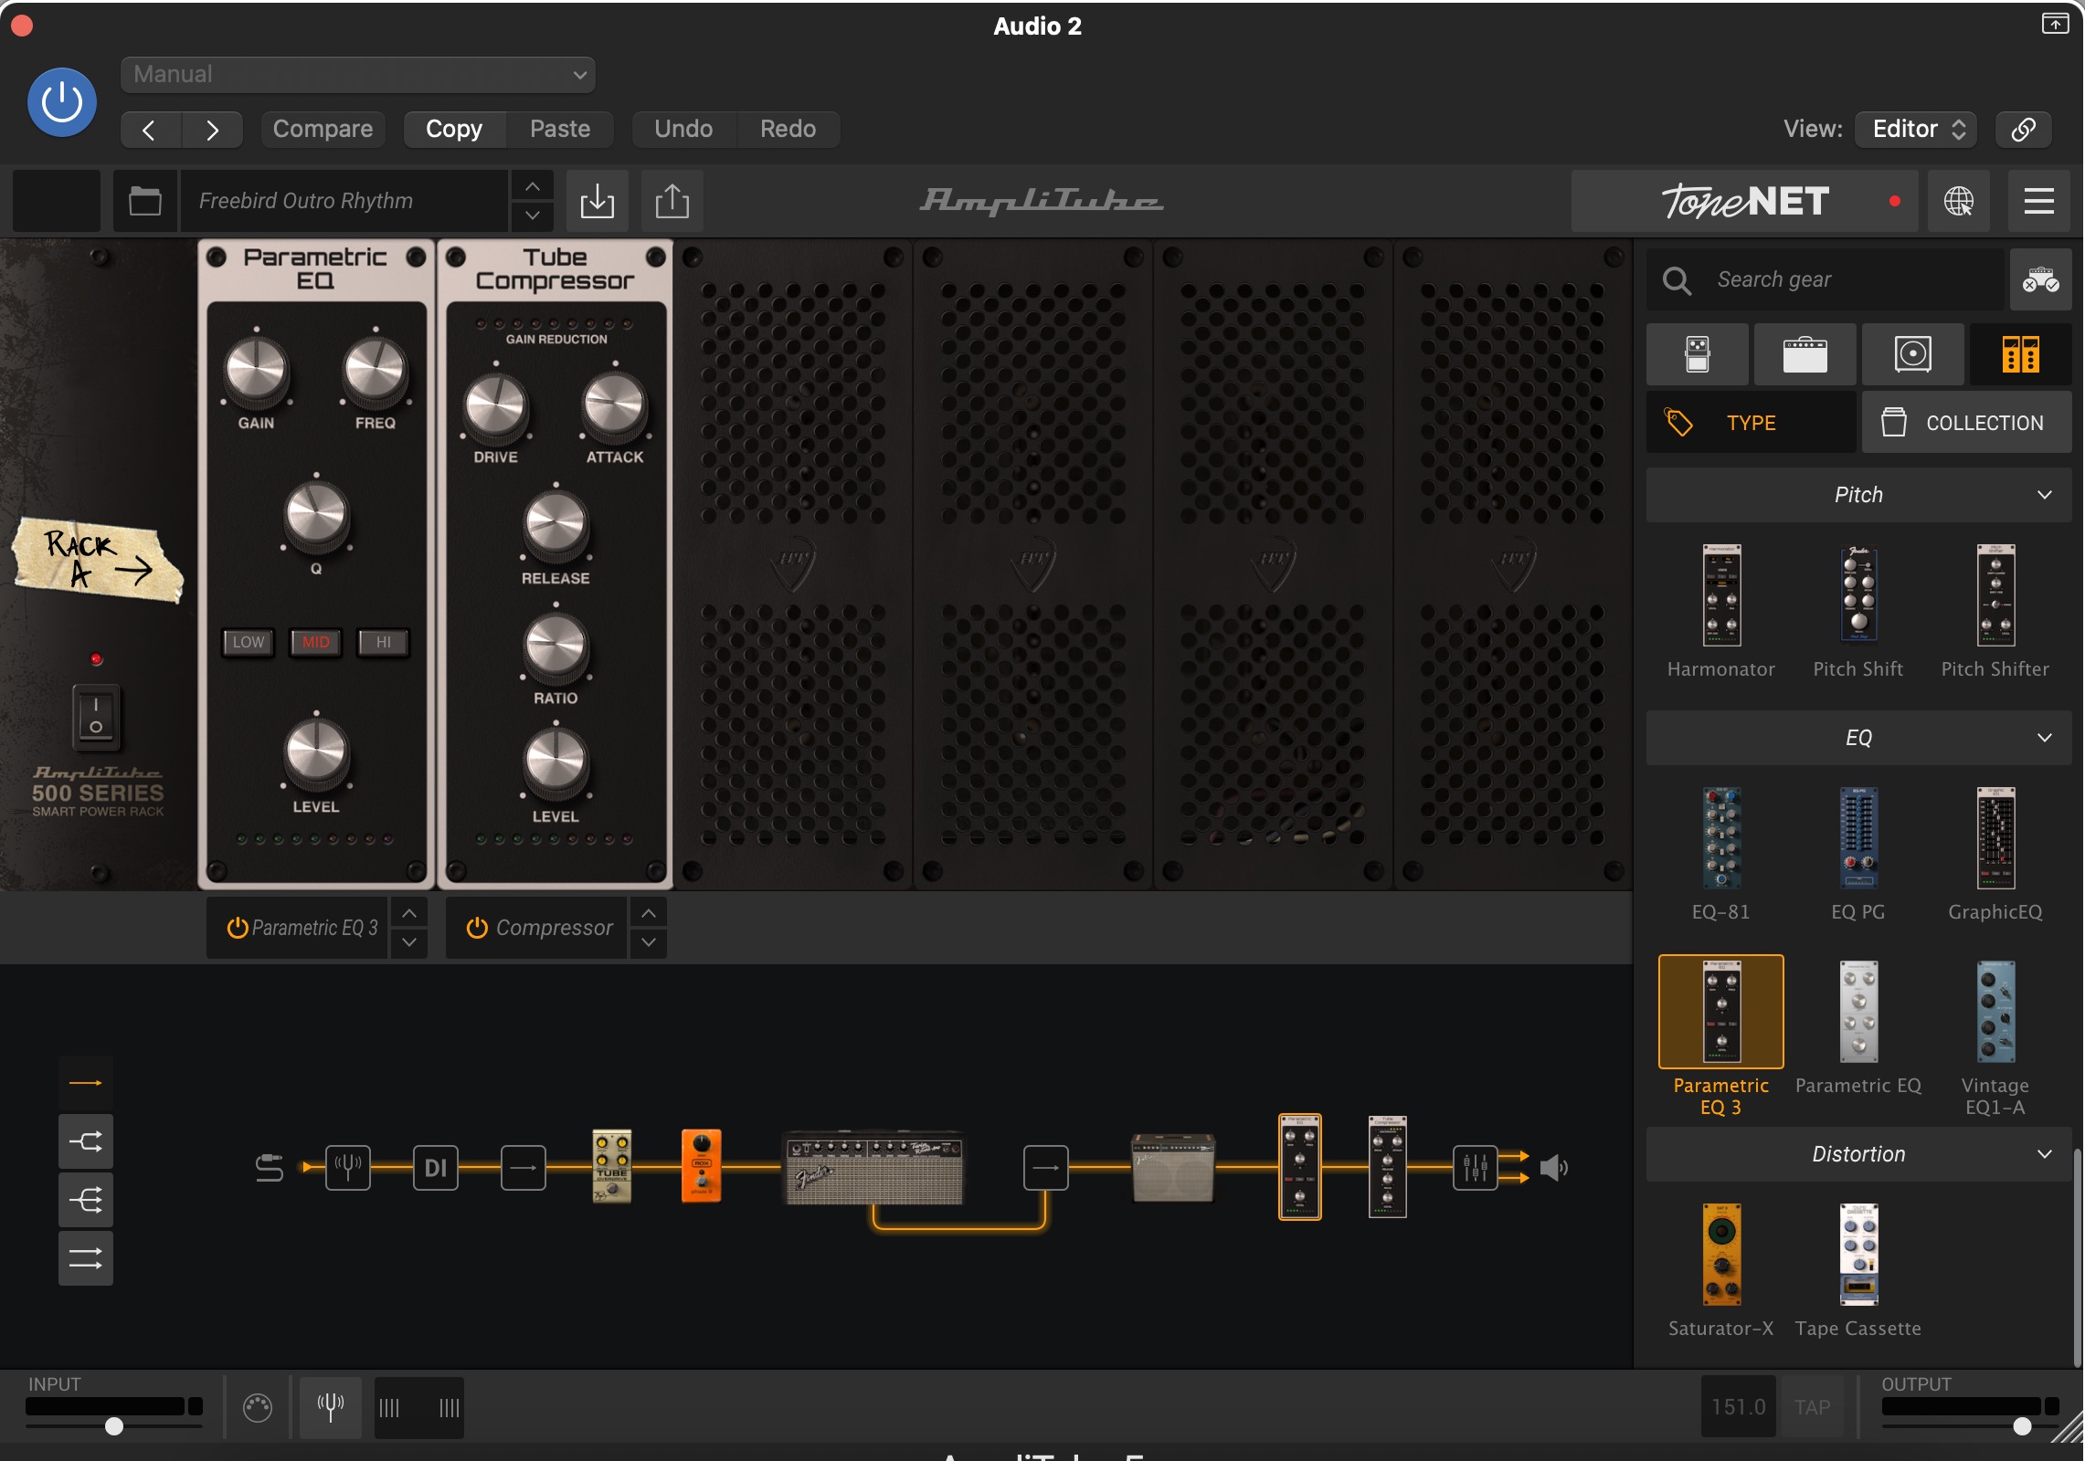2085x1461 pixels.
Task: Select the rack effects gear category tab
Action: pos(2020,354)
